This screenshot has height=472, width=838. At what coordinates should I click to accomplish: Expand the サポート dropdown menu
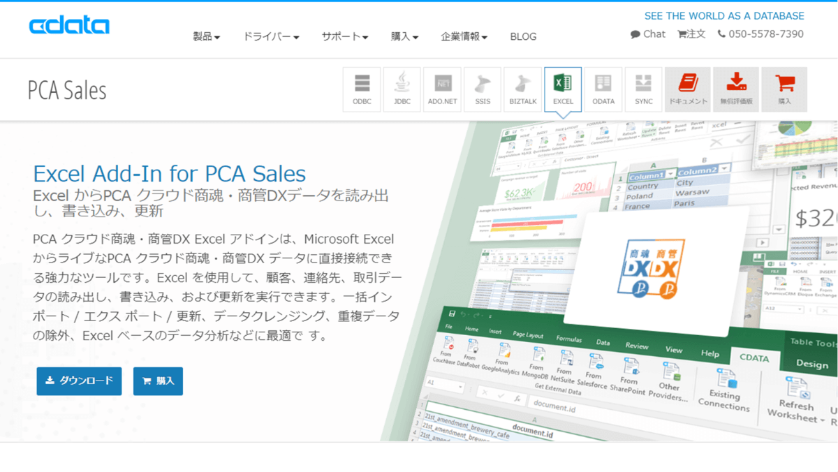[345, 36]
